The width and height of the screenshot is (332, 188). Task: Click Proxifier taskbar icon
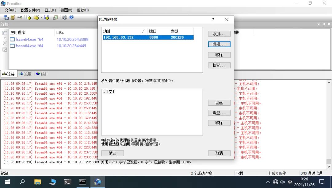coord(98,182)
